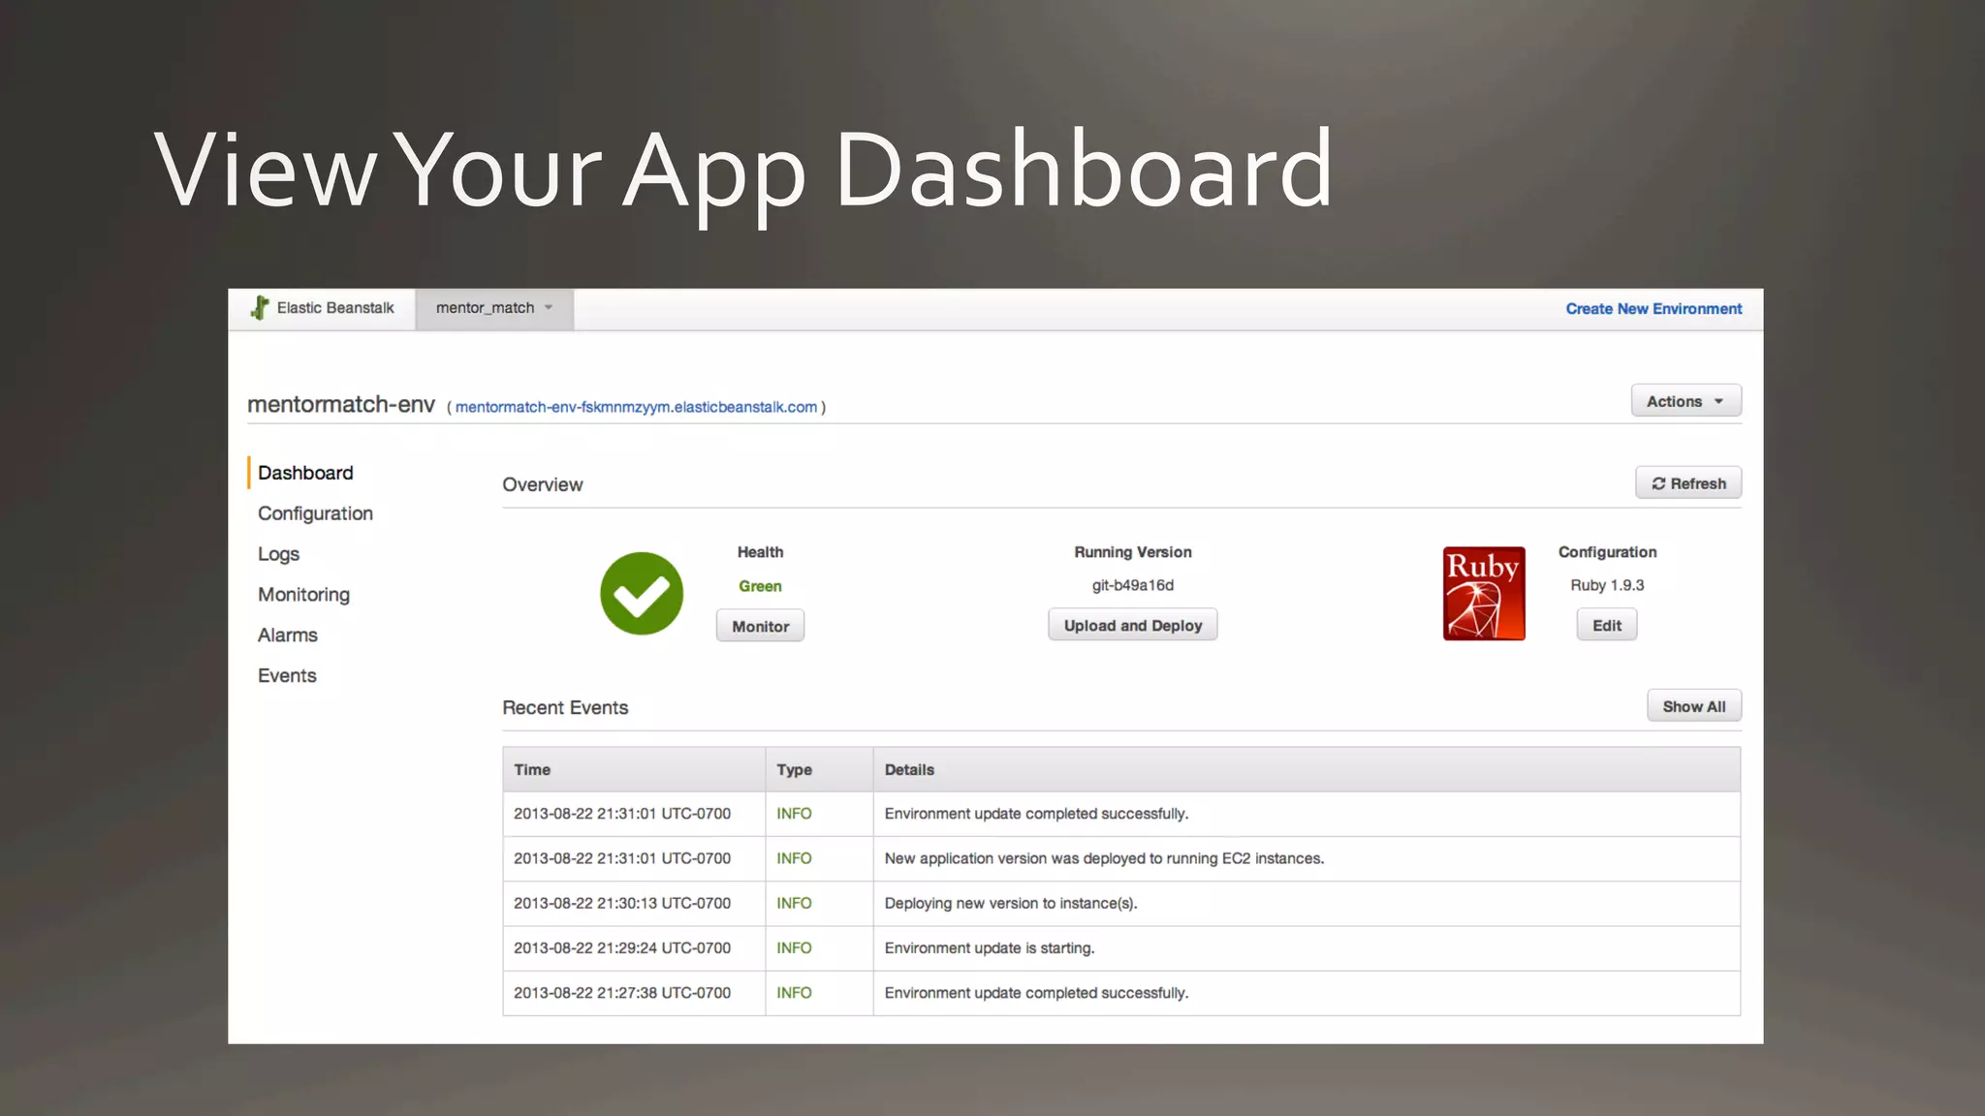The image size is (1985, 1116).
Task: View the Events section in sidebar
Action: tap(287, 676)
